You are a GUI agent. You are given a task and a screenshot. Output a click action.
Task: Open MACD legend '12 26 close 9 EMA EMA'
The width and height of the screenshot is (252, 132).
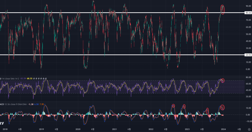(16, 104)
